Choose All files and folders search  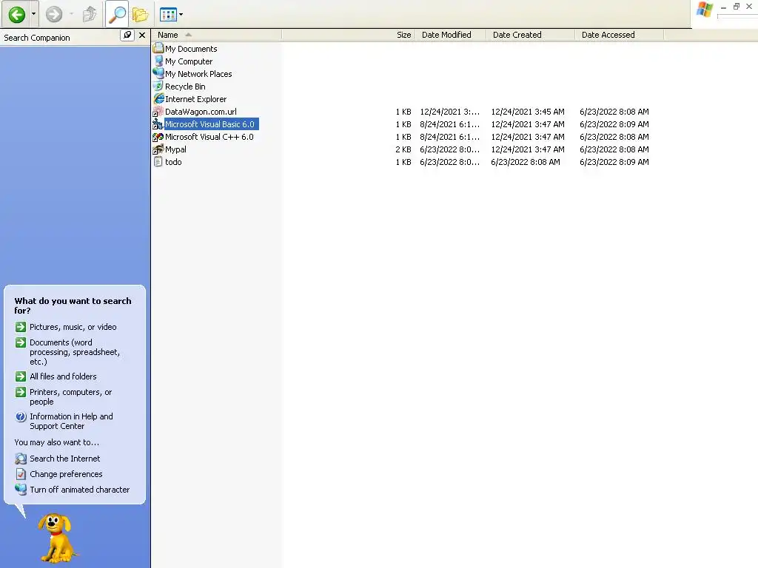(63, 376)
